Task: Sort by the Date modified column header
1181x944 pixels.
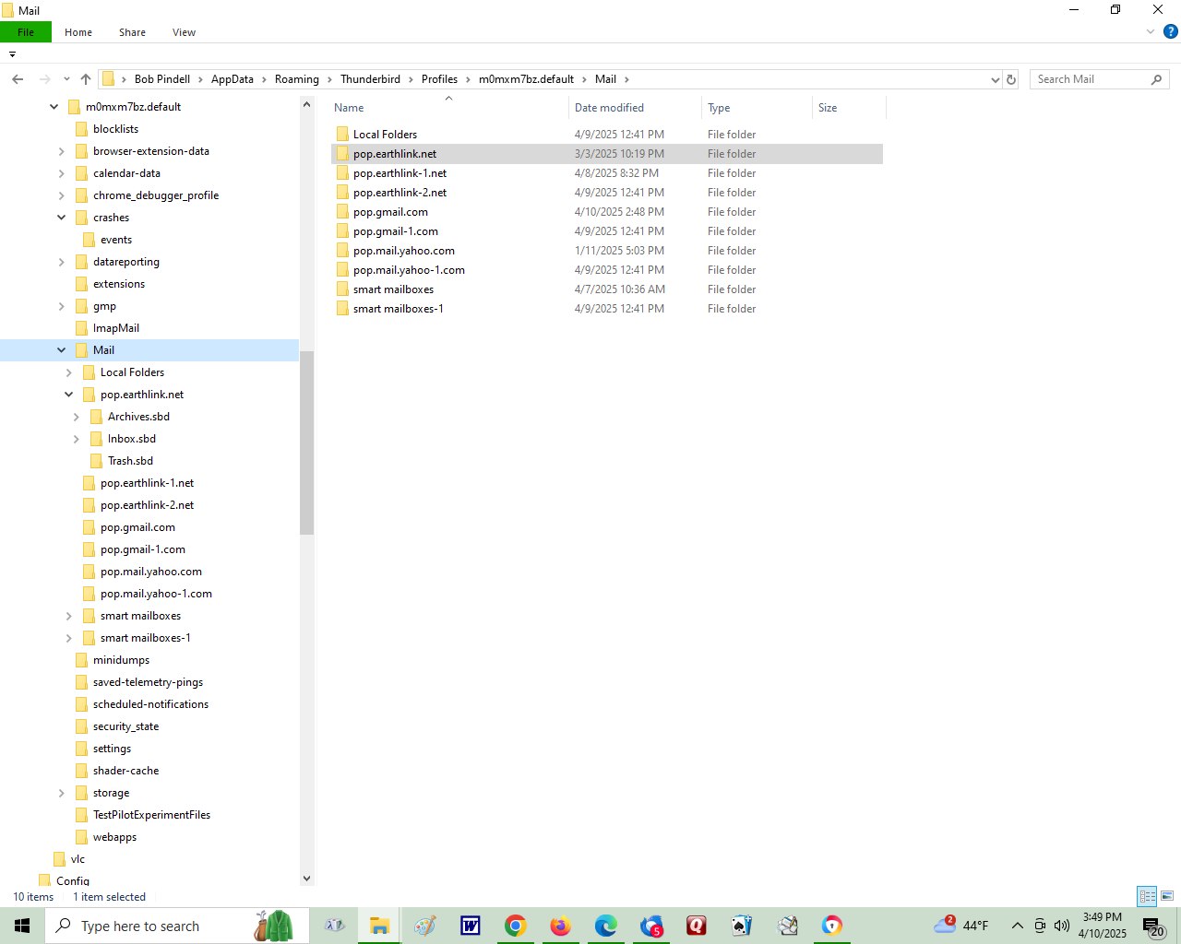Action: (x=635, y=108)
